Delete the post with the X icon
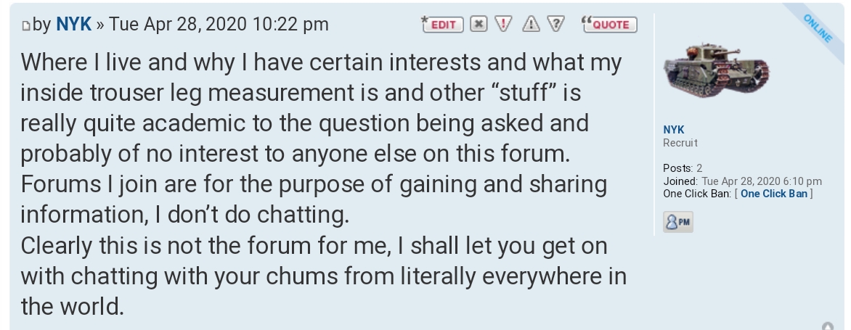This screenshot has height=330, width=851. pyautogui.click(x=478, y=24)
